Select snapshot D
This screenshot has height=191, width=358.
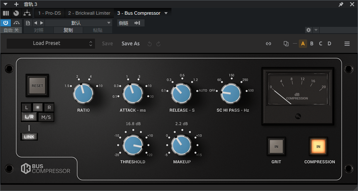(329, 44)
